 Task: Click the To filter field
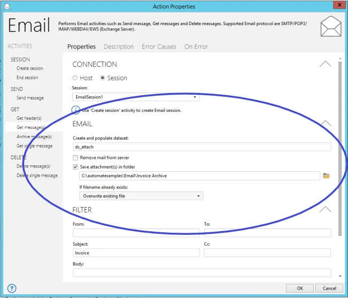(x=268, y=233)
